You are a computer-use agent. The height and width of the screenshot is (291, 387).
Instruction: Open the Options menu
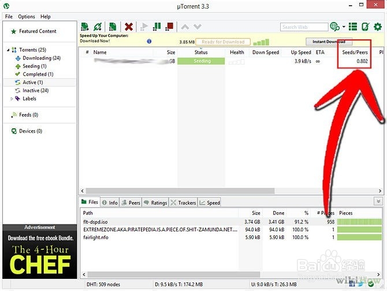click(27, 17)
